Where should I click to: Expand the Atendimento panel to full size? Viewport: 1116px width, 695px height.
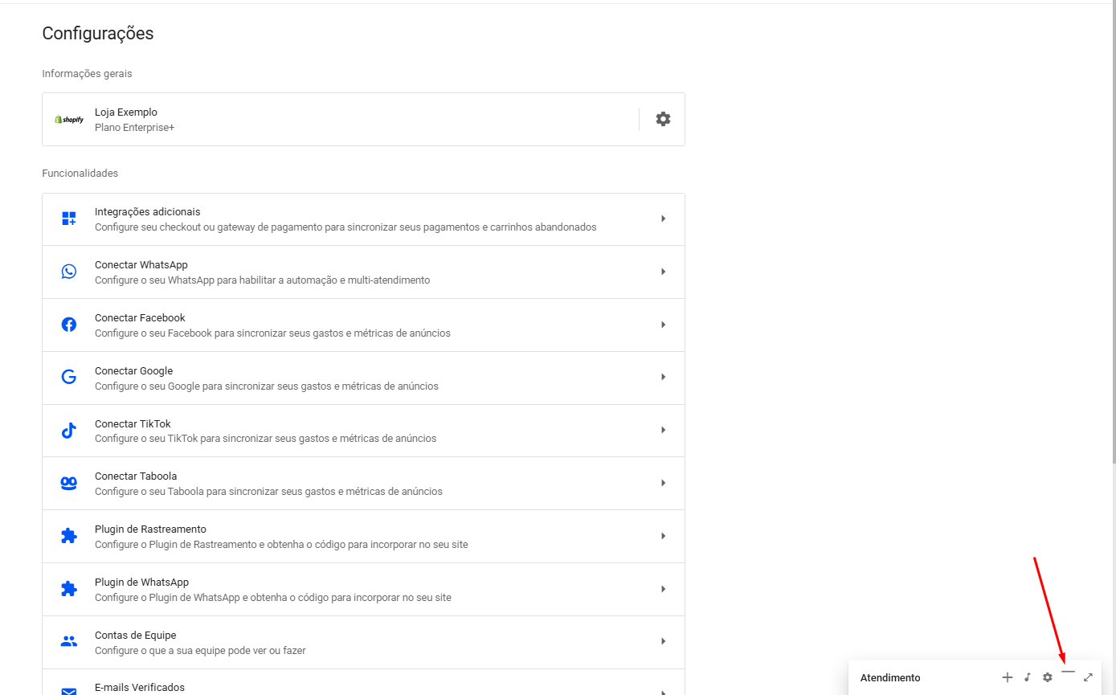tap(1088, 677)
